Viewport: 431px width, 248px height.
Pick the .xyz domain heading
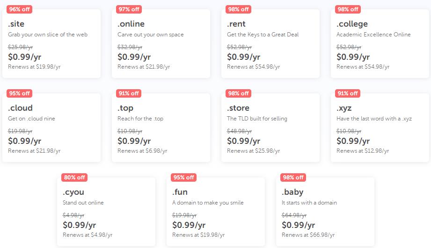pyautogui.click(x=344, y=108)
